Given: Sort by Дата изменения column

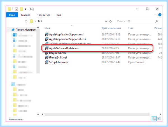Looking at the screenshot, I should point(111,28).
